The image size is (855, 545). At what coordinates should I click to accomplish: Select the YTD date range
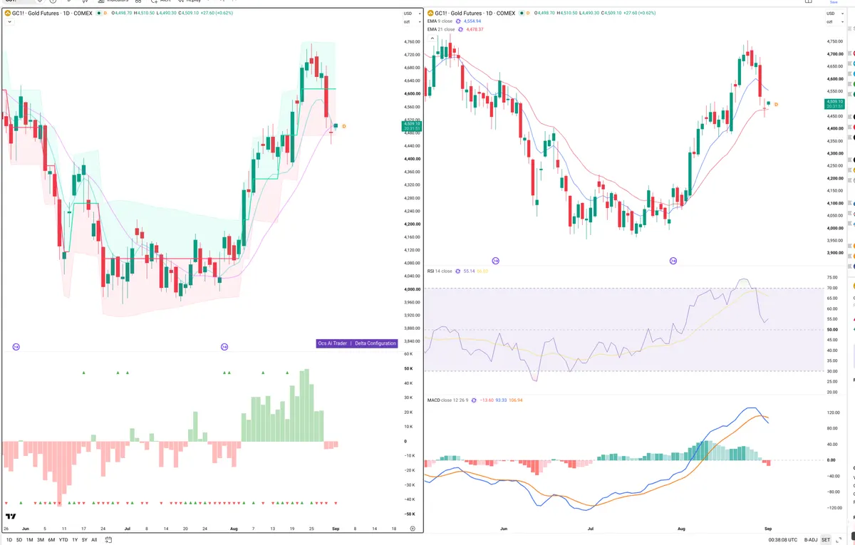(x=63, y=540)
